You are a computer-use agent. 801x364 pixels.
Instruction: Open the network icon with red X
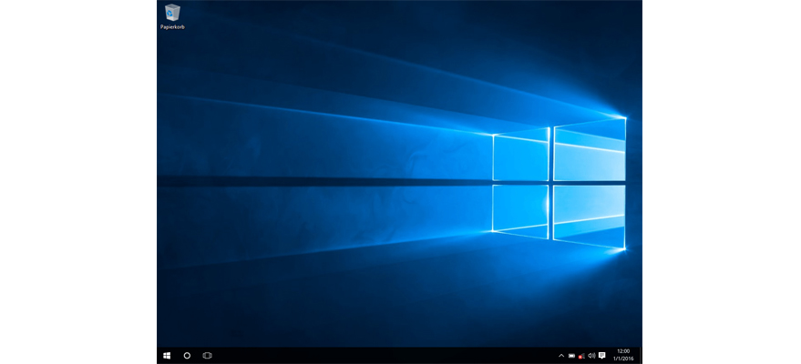coord(581,355)
